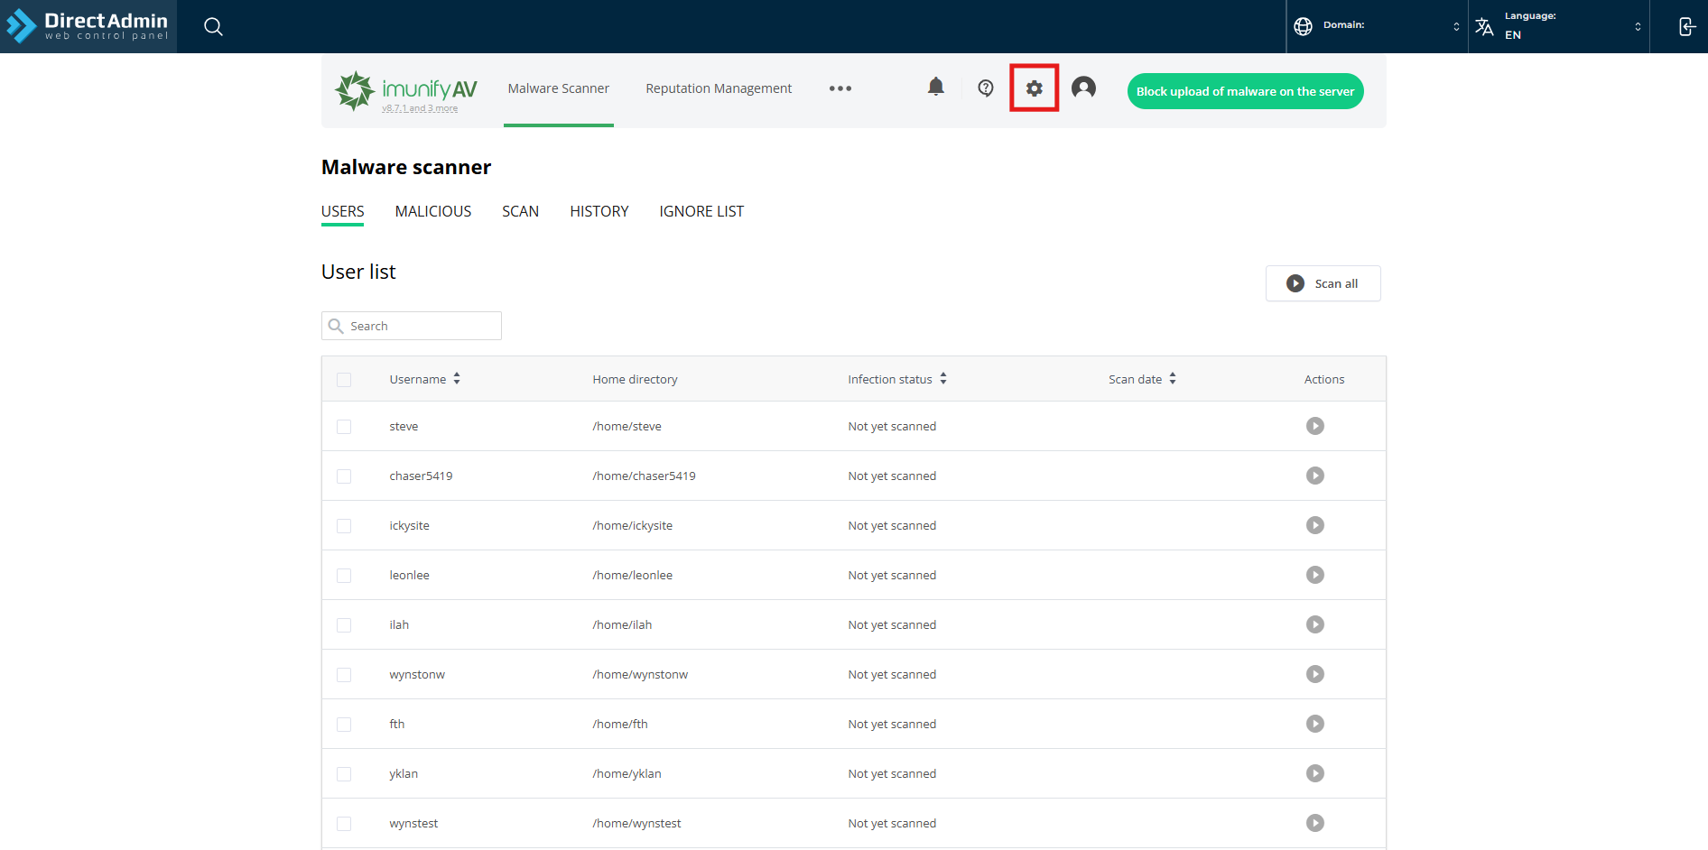Click the logout icon in top bar
The height and width of the screenshot is (850, 1708).
pyautogui.click(x=1686, y=27)
